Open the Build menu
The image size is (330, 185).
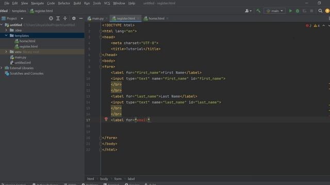click(x=77, y=3)
